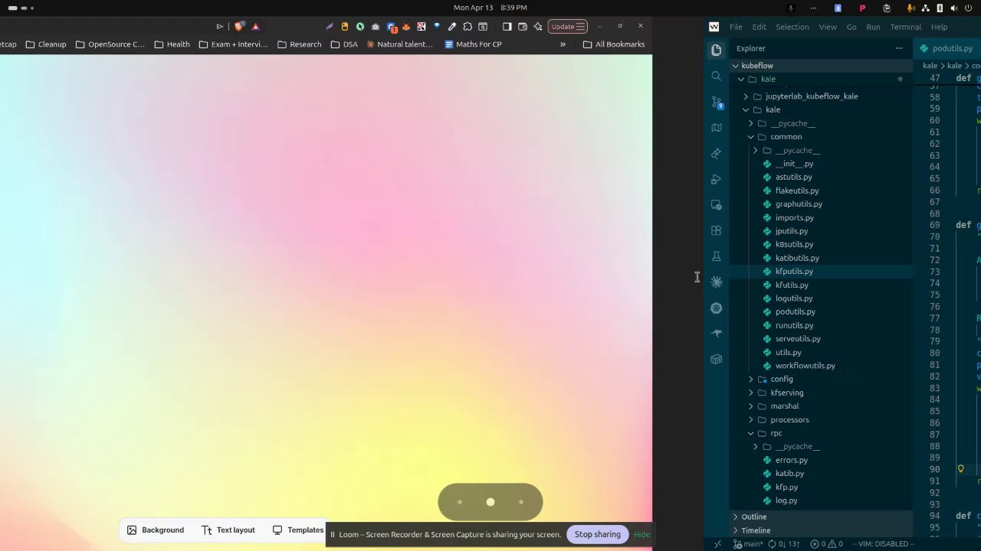The image size is (981, 551).
Task: Expand the Outline section
Action: pos(822,517)
